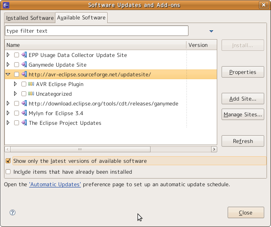Select the Ganymede Update Site row text
This screenshot has width=271, height=227.
[57, 65]
